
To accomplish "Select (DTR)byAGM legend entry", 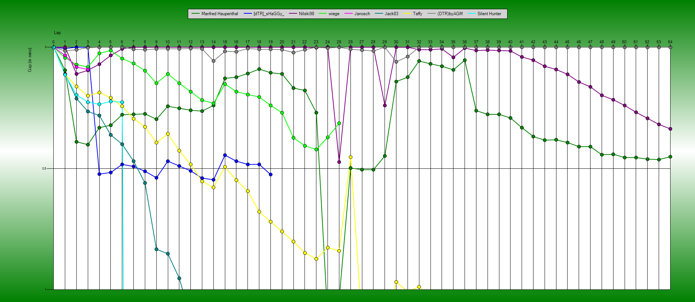I will pyautogui.click(x=450, y=14).
